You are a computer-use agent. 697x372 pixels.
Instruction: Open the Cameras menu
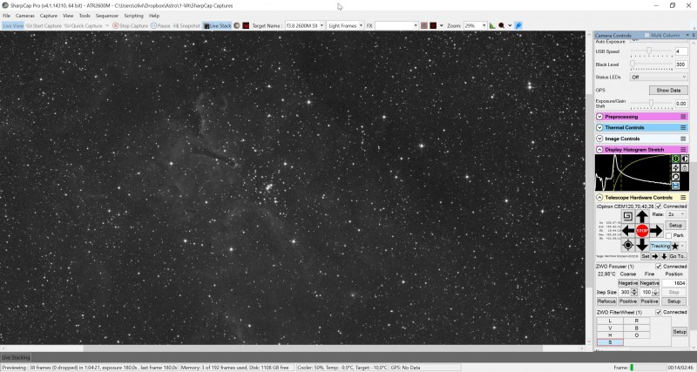pyautogui.click(x=25, y=16)
